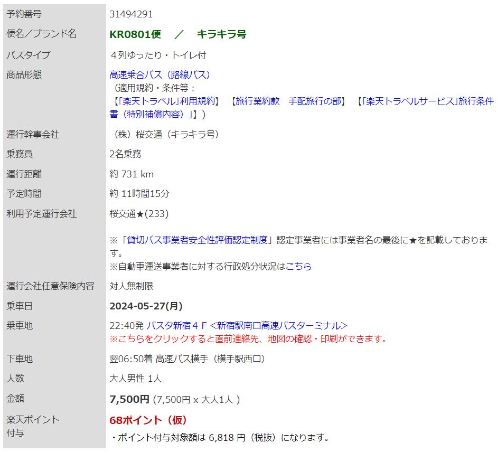Viewport: 497px width, 452px height.
Task: Click the distance 約 731 km
Action: pyautogui.click(x=132, y=174)
